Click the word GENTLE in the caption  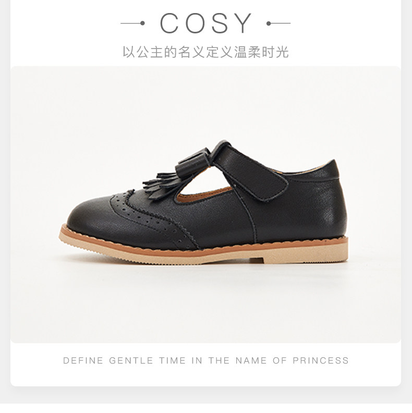(x=131, y=360)
